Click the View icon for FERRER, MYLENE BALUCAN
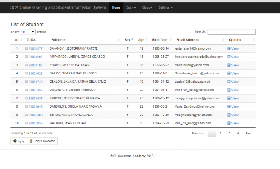The image size is (280, 169). tap(229, 65)
